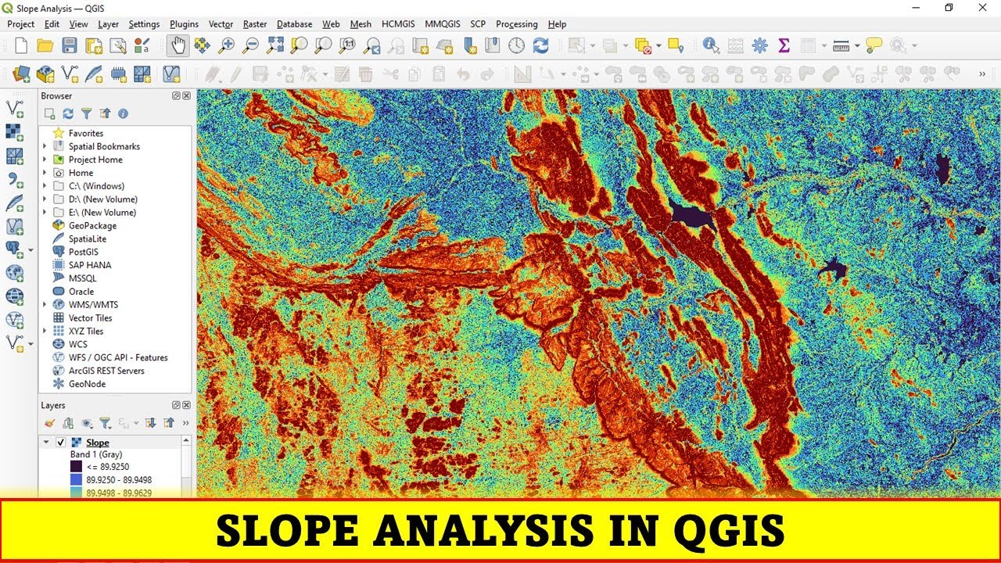Image resolution: width=1001 pixels, height=563 pixels.
Task: Open the Data Source Manager icon
Action: [21, 74]
